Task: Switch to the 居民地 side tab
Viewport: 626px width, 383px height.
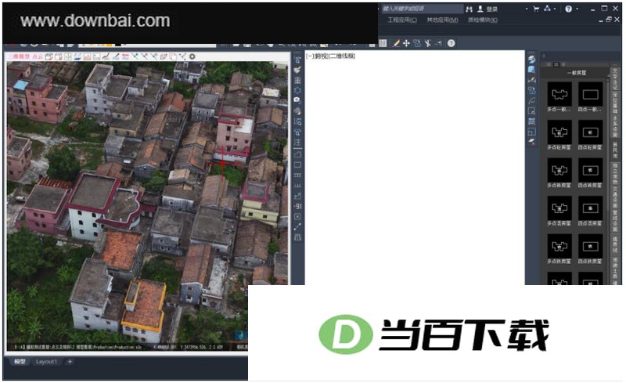Action: (x=615, y=150)
